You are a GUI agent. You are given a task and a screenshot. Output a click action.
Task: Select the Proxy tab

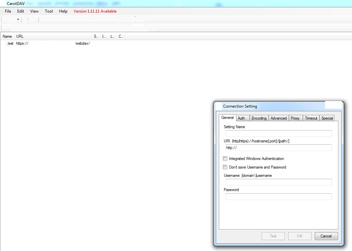tap(295, 118)
